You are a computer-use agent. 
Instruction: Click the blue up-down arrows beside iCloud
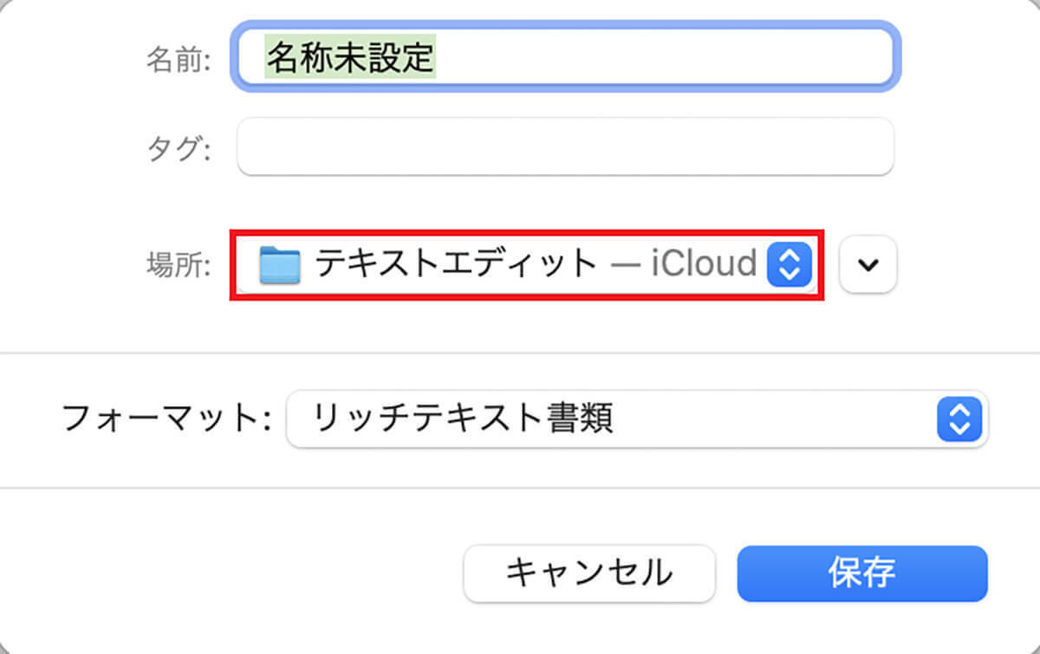click(789, 264)
